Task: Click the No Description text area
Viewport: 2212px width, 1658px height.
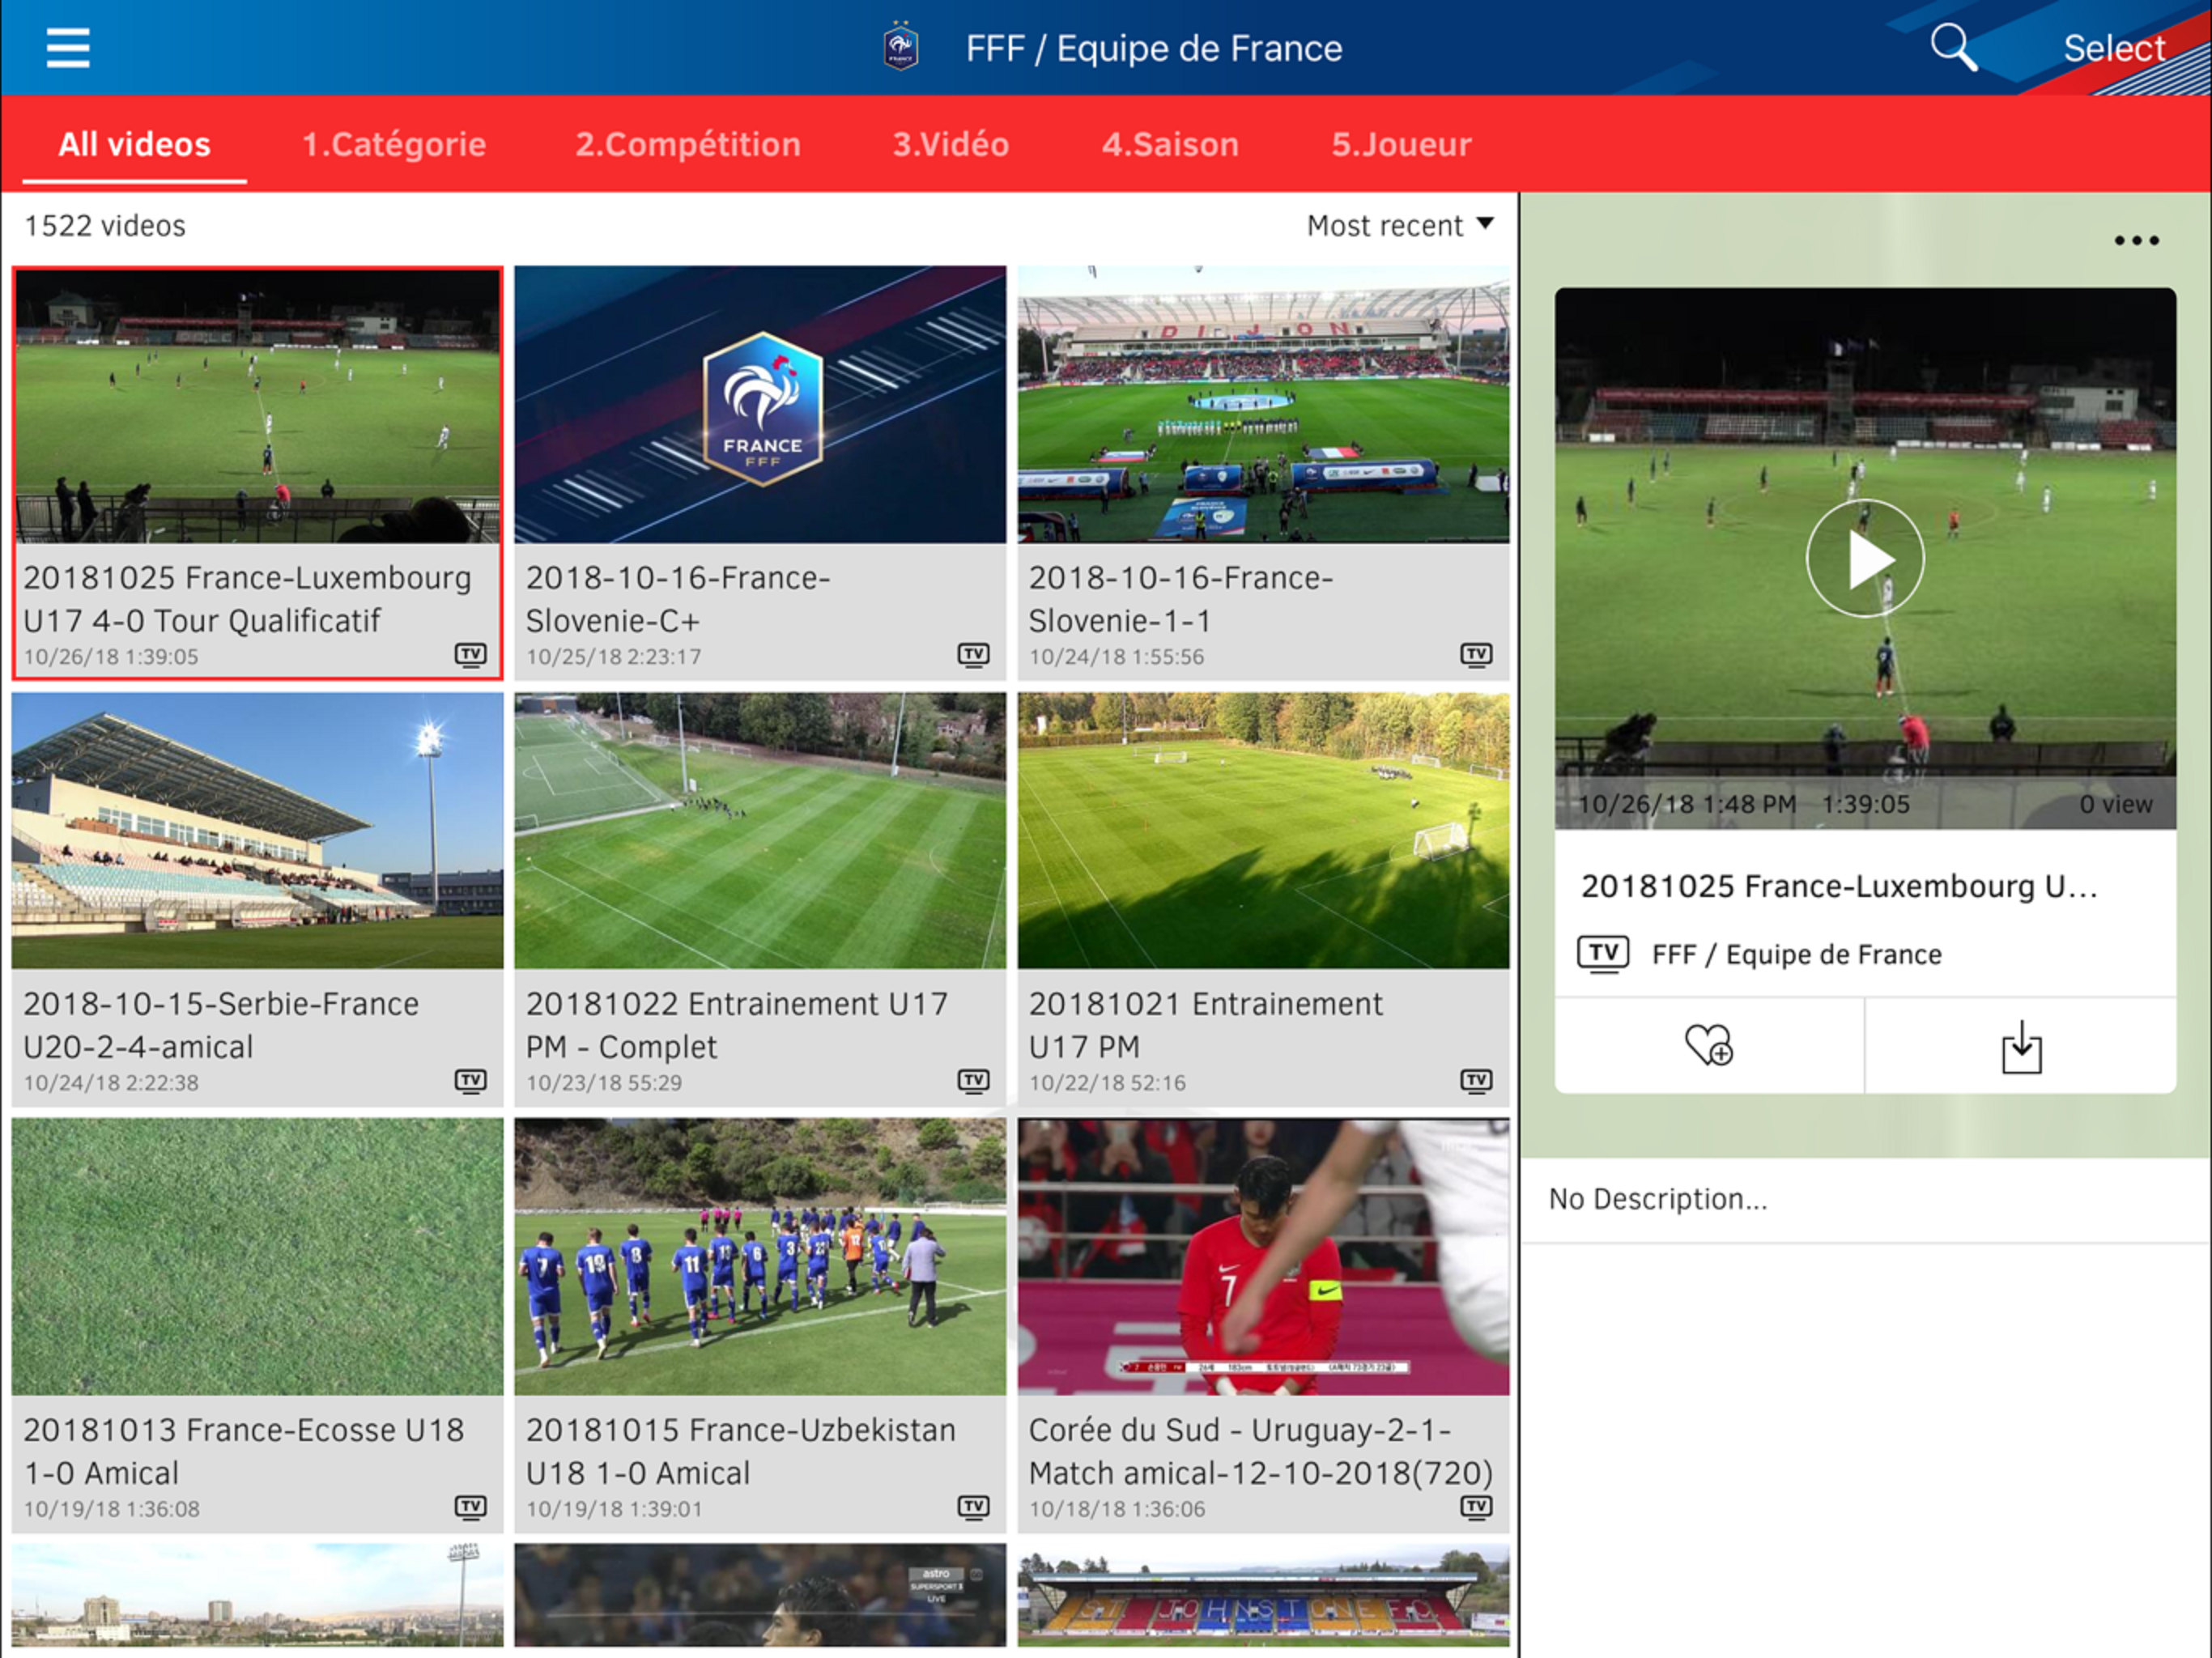Action: tap(1658, 1199)
